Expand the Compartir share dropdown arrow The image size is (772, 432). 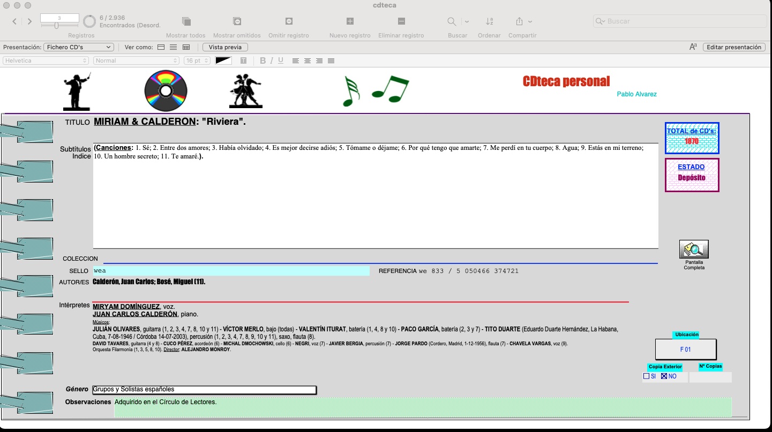point(530,21)
